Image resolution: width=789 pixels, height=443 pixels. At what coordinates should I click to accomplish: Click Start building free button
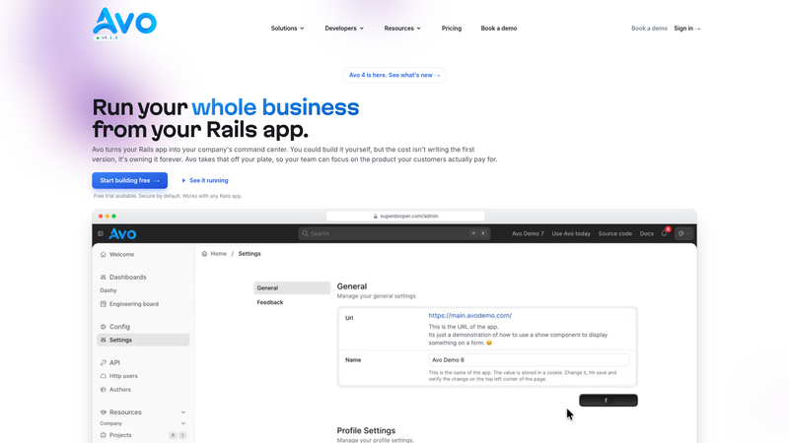130,180
